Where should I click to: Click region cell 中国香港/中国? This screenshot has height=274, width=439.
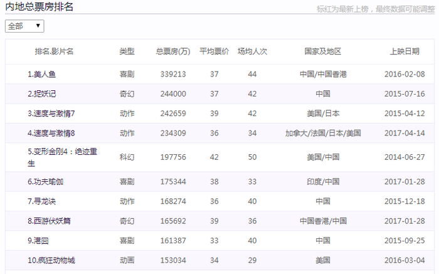(x=323, y=221)
